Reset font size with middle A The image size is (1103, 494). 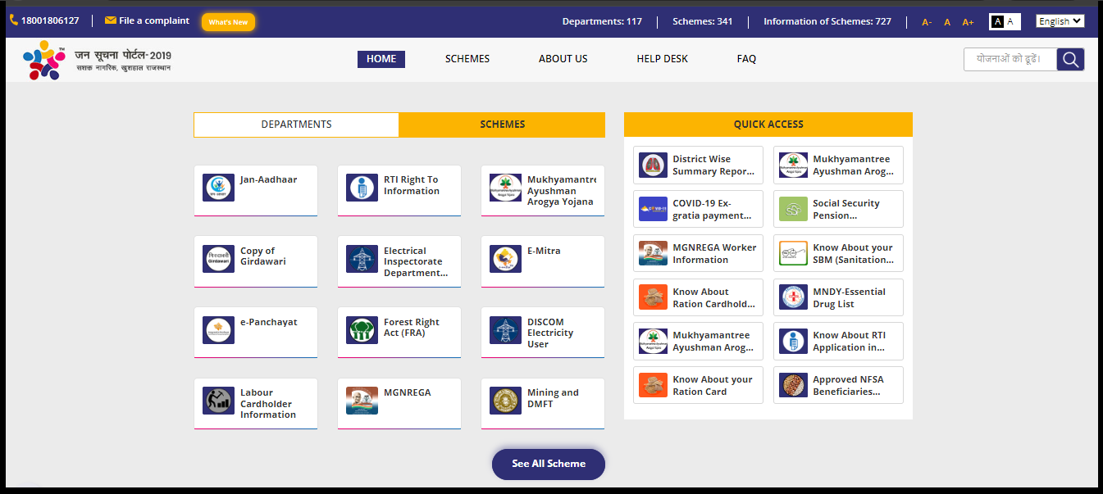coord(947,22)
